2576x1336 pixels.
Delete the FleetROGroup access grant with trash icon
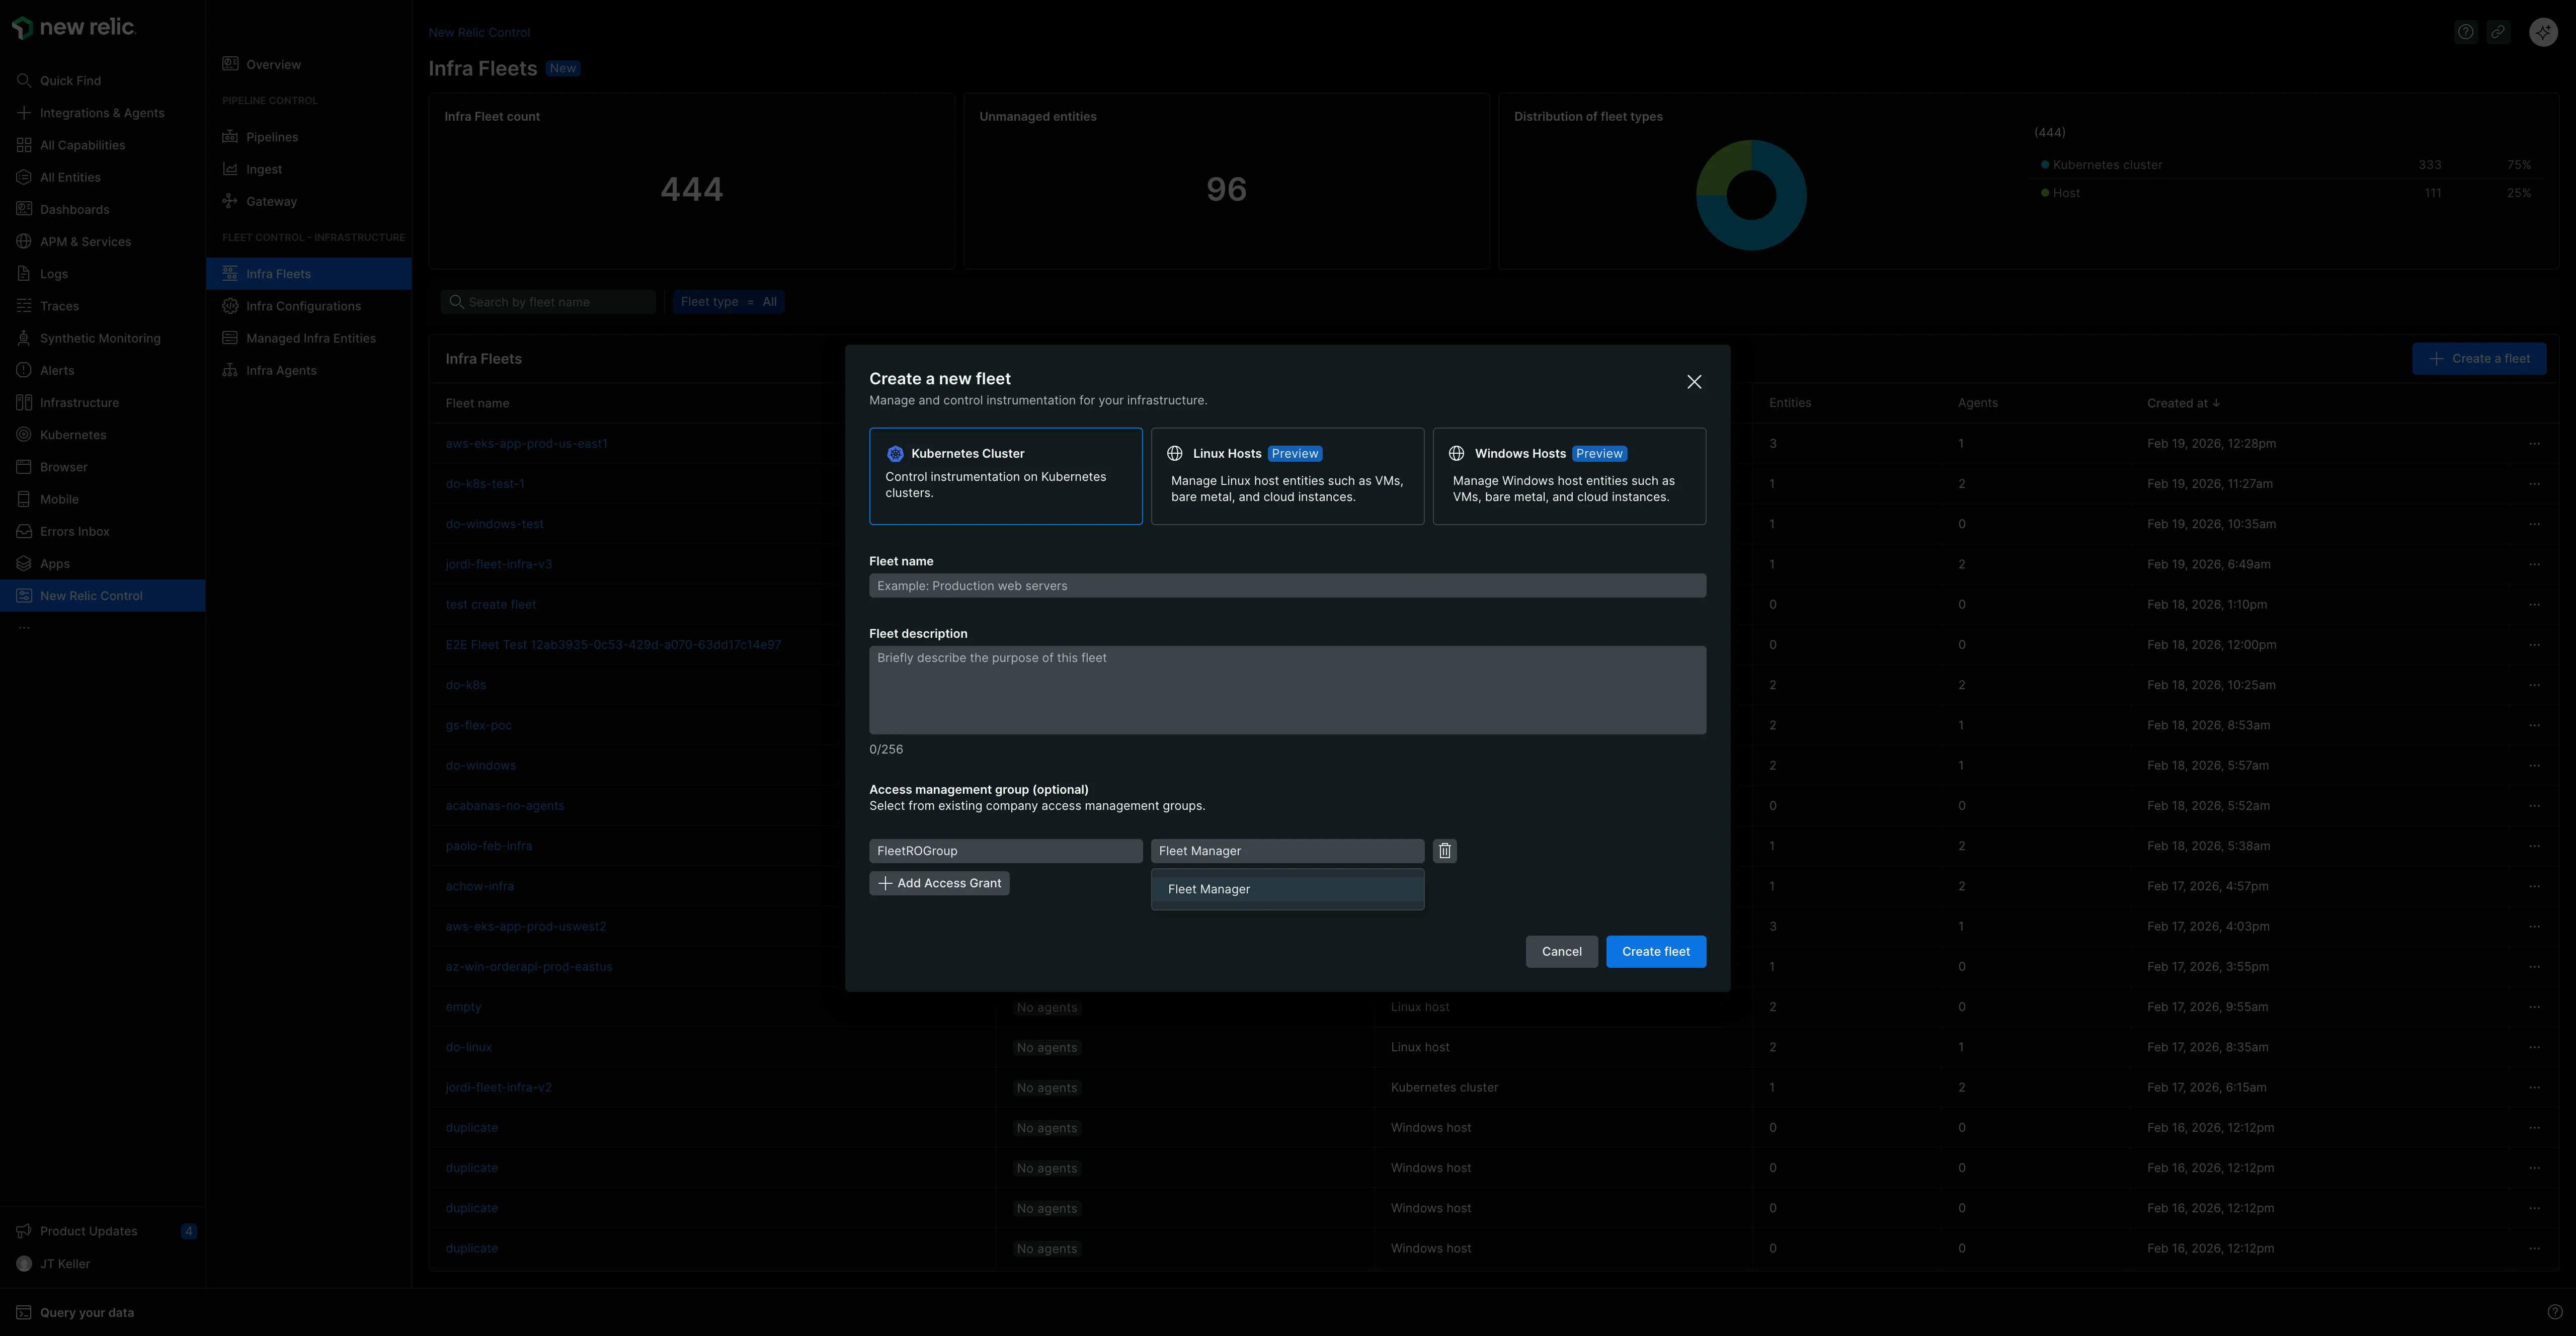pyautogui.click(x=1444, y=850)
